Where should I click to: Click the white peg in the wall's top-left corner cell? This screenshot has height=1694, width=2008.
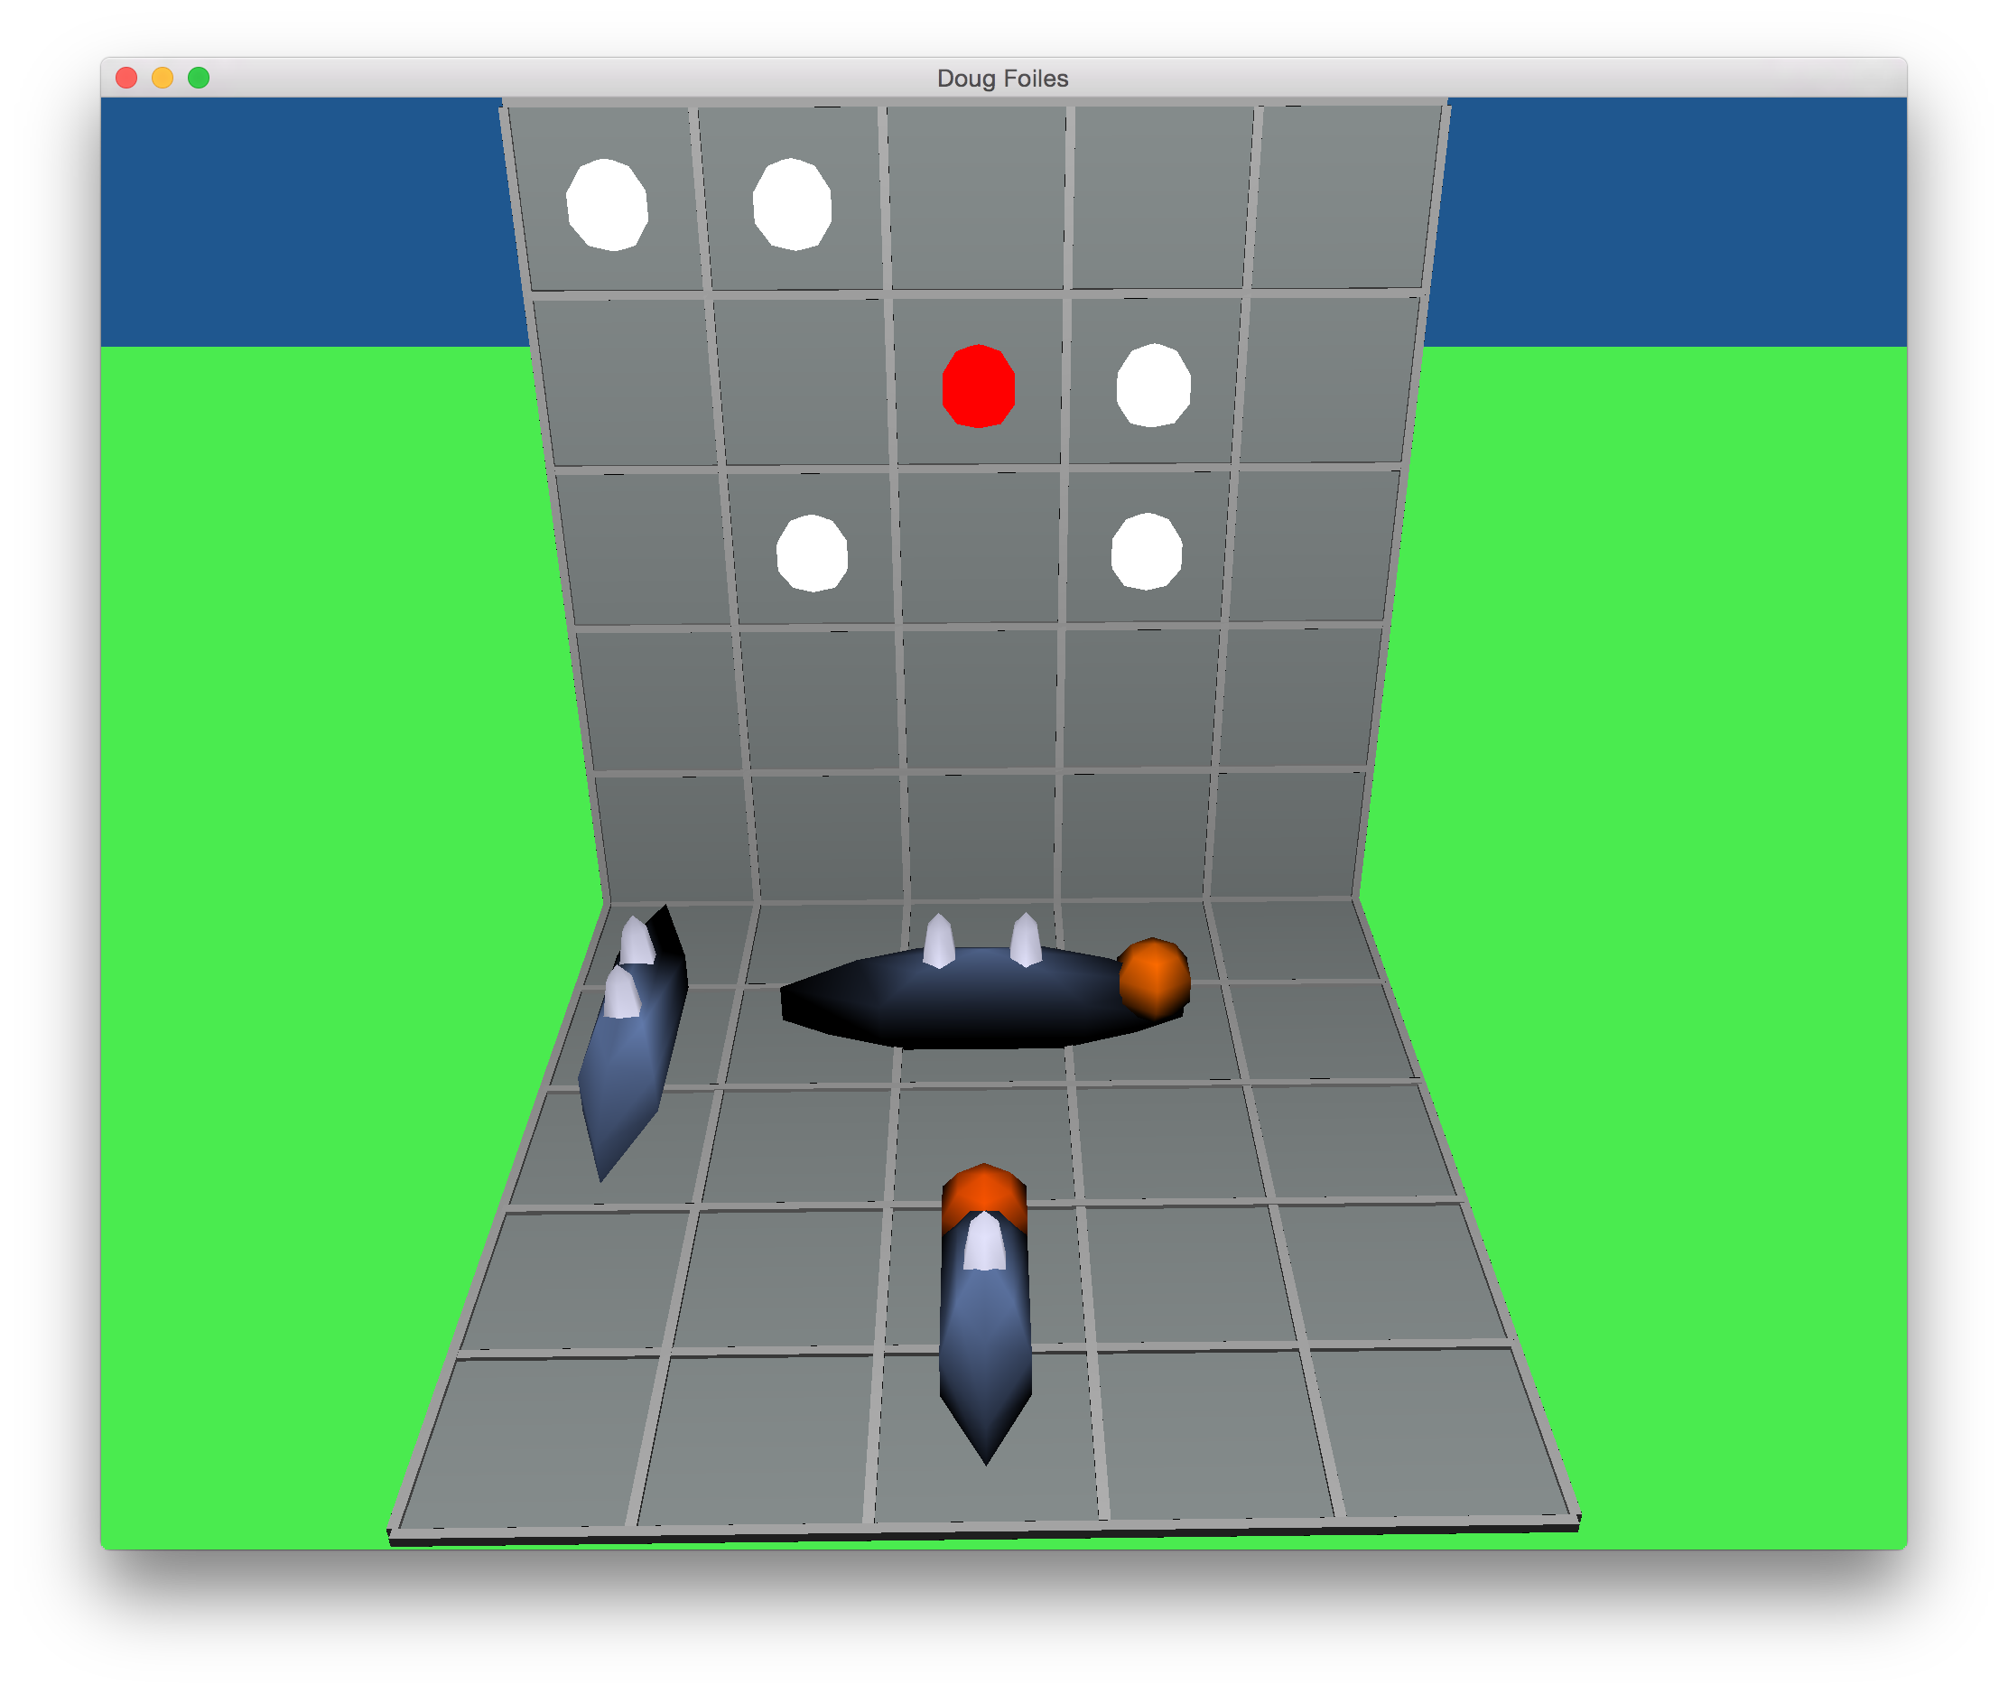607,205
